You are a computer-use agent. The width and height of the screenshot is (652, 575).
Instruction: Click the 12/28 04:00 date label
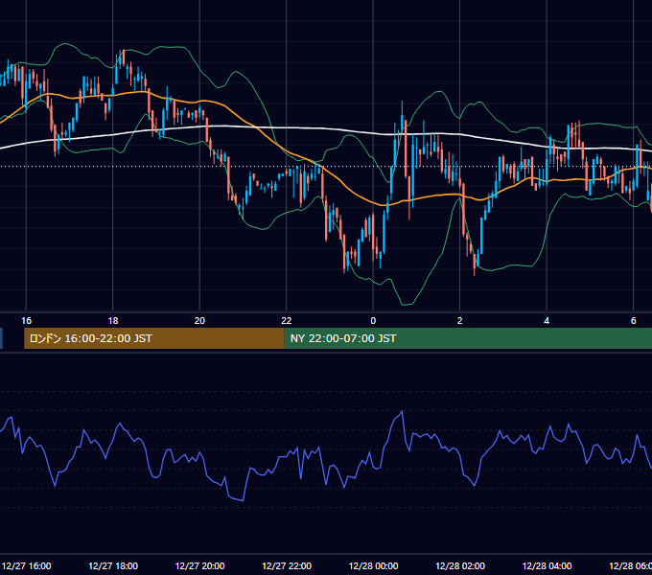coord(547,565)
